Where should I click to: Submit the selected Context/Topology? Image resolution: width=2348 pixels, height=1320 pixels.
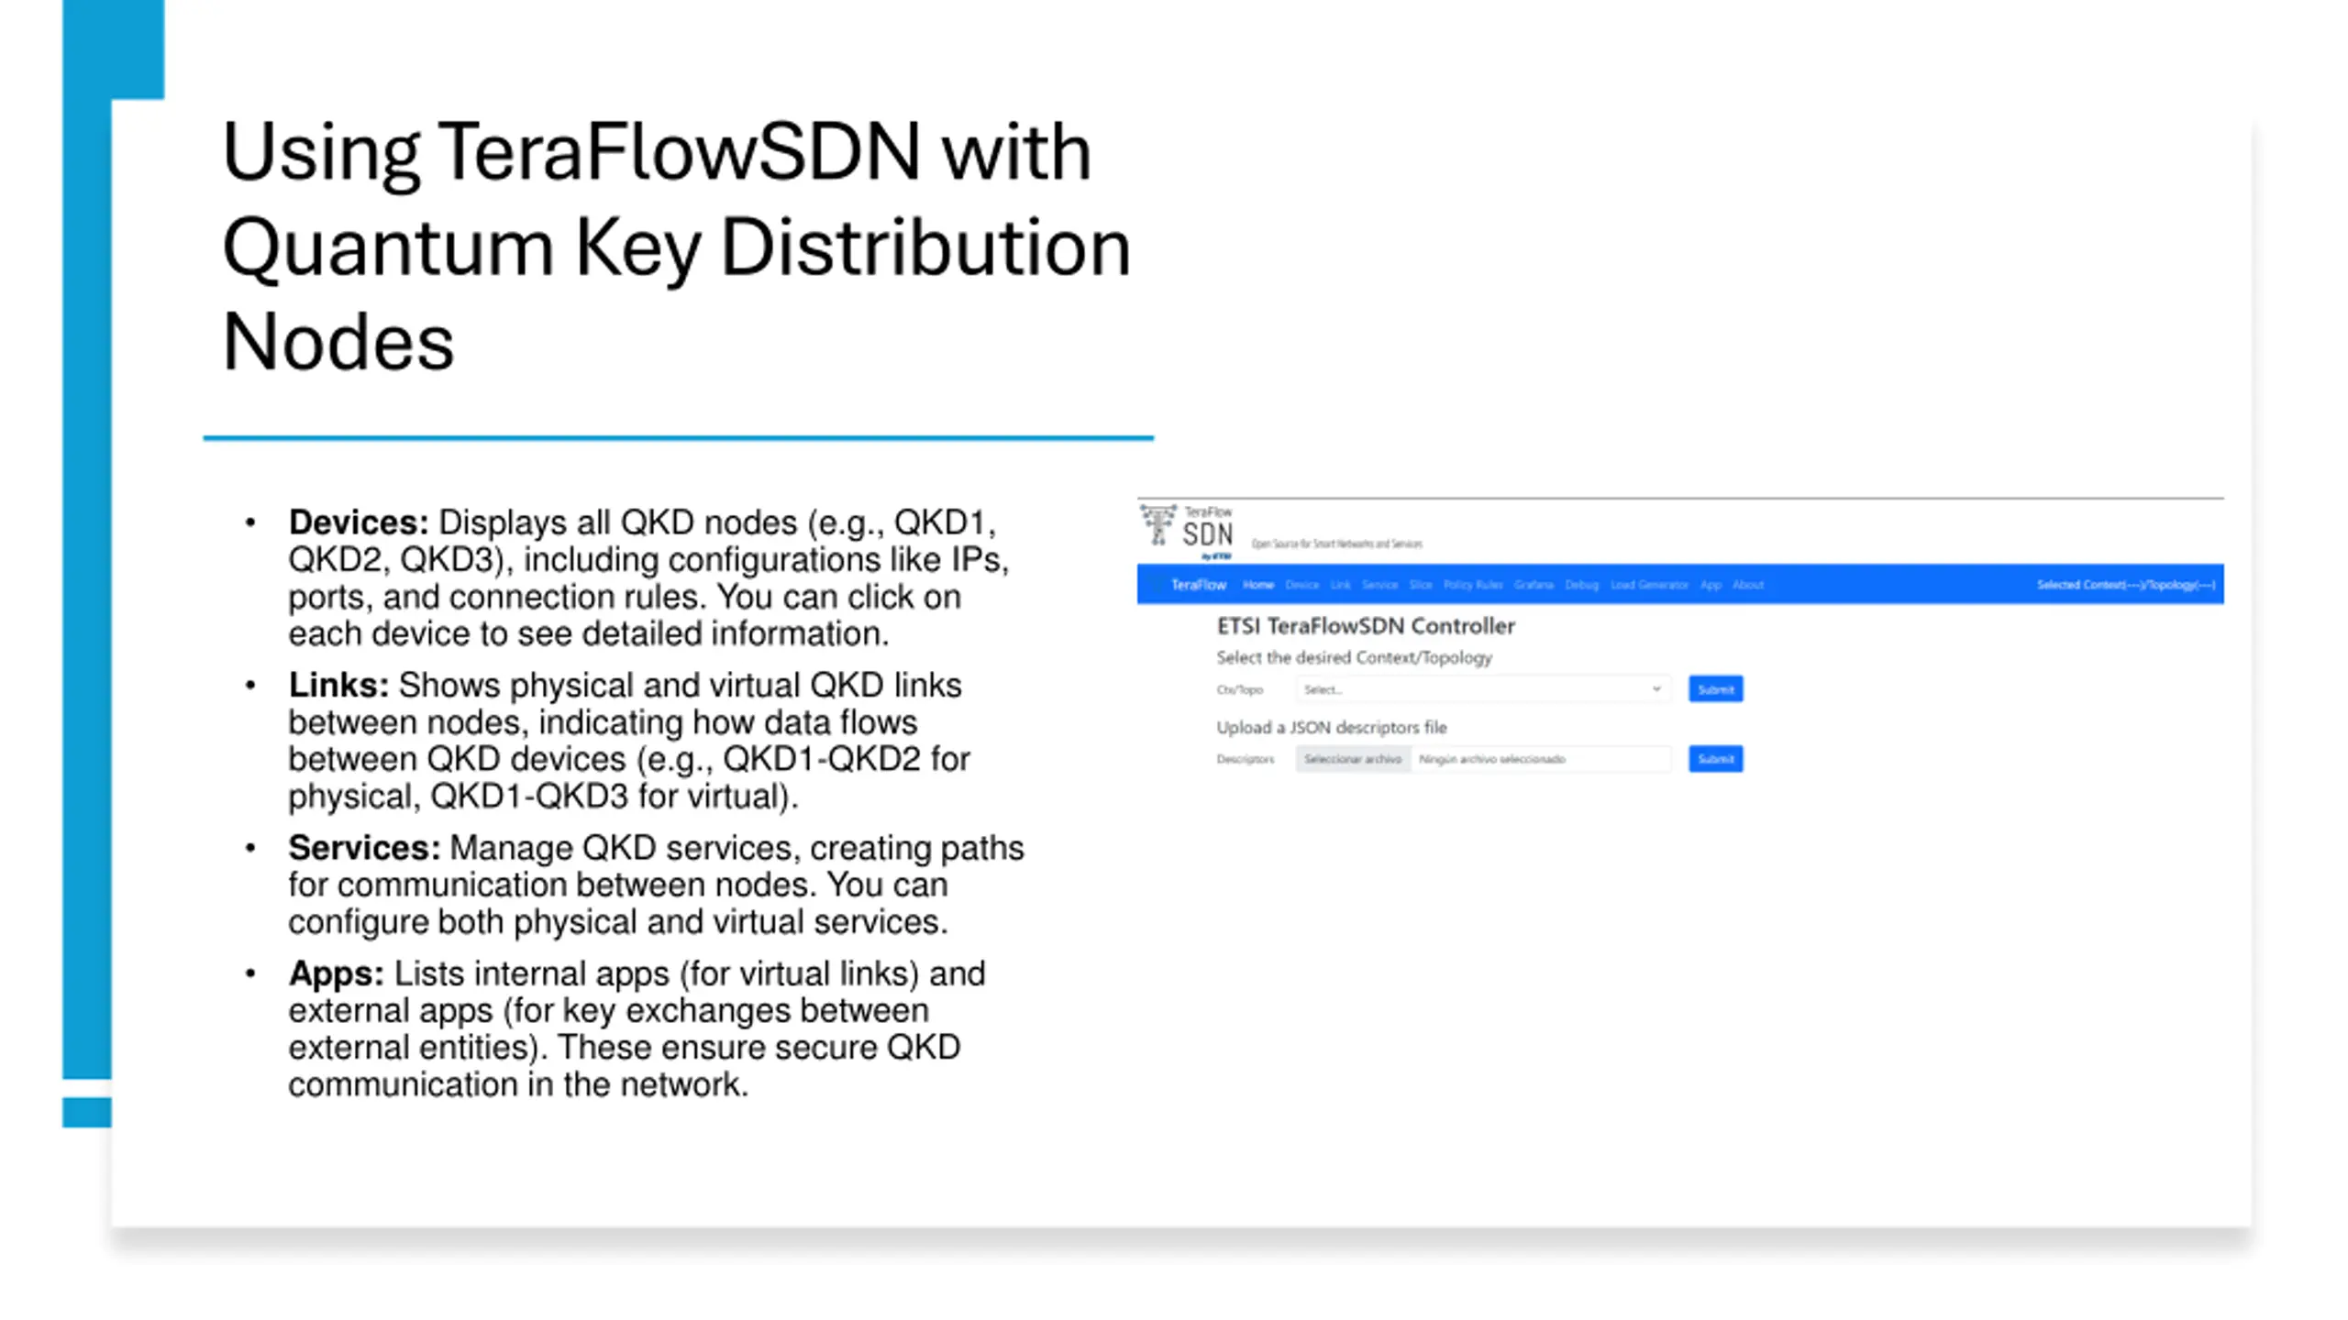click(1715, 689)
